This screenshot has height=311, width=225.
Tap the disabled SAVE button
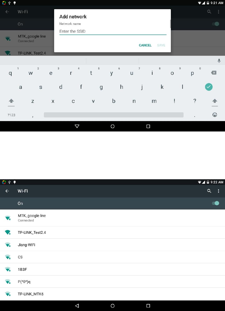[161, 45]
